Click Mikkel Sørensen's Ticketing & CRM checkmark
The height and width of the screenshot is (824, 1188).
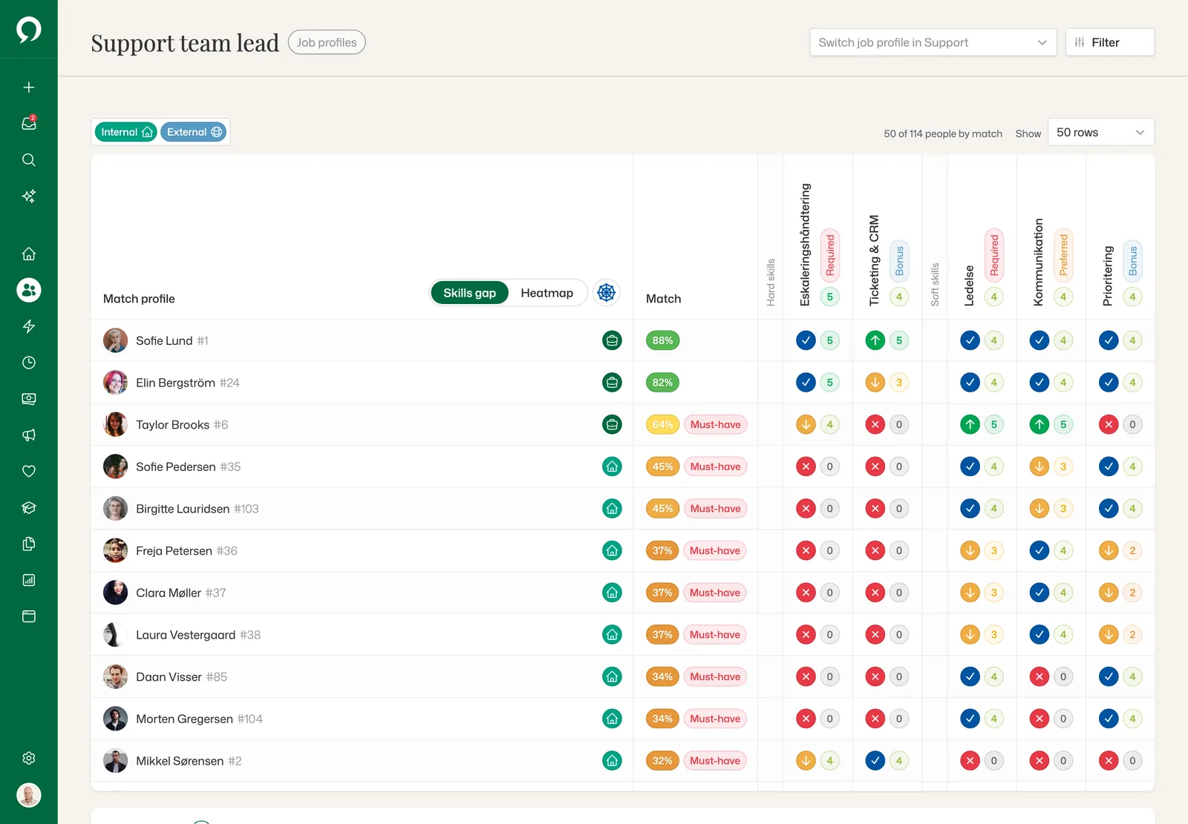click(875, 760)
